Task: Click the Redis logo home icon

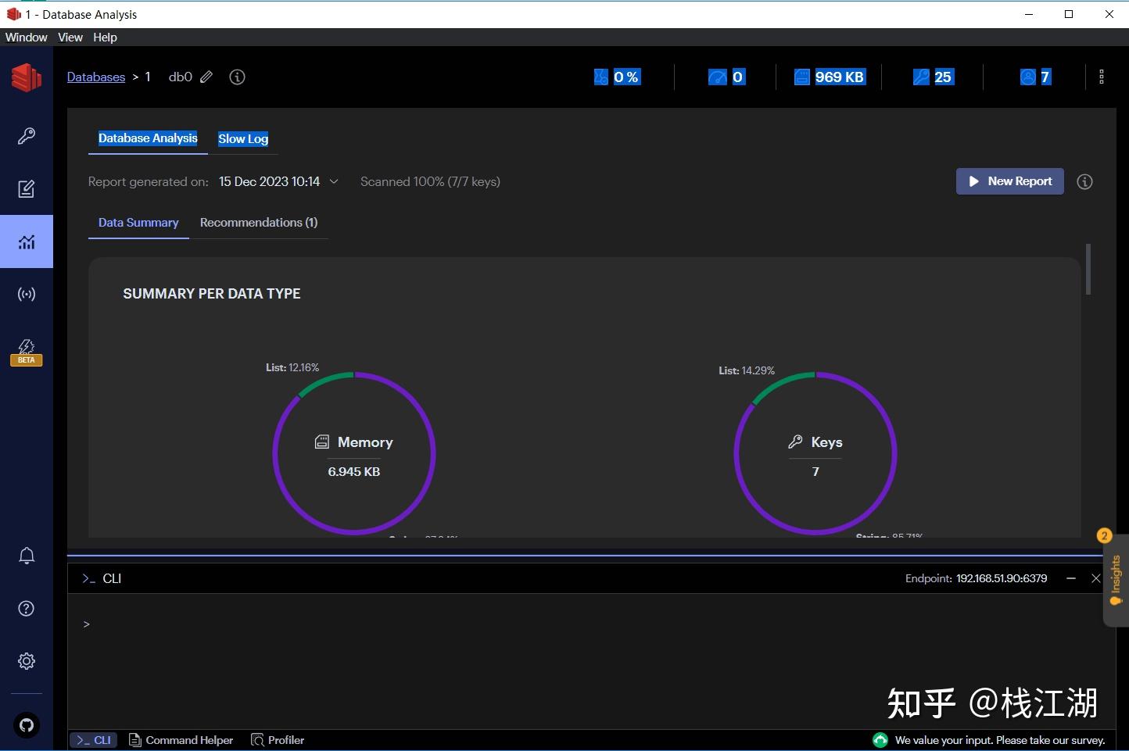Action: click(x=27, y=77)
